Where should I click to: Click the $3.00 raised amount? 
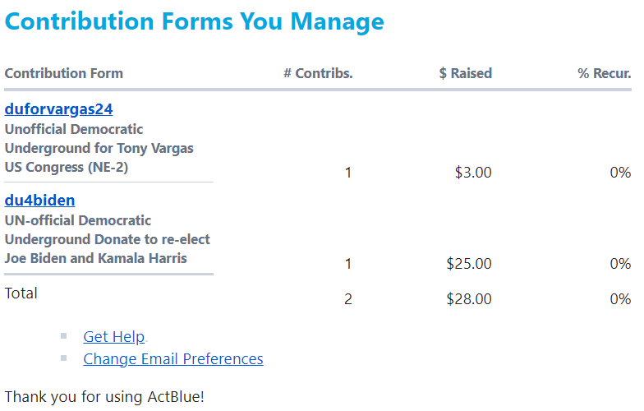click(473, 173)
